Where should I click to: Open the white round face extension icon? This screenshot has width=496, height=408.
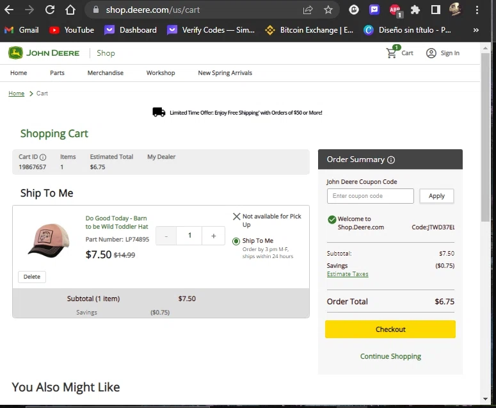pos(354,10)
